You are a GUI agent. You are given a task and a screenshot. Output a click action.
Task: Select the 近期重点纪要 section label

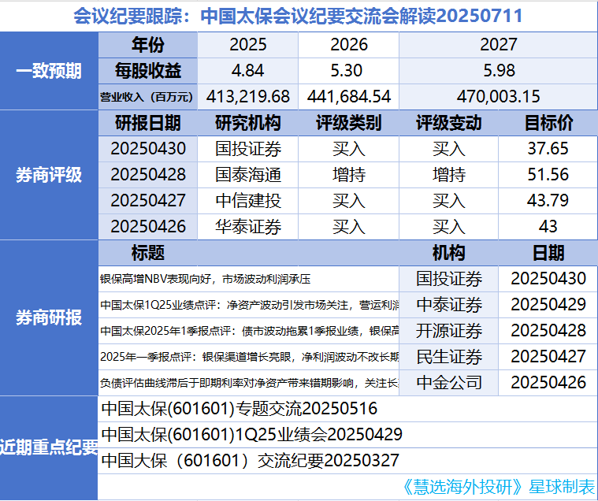tap(49, 448)
